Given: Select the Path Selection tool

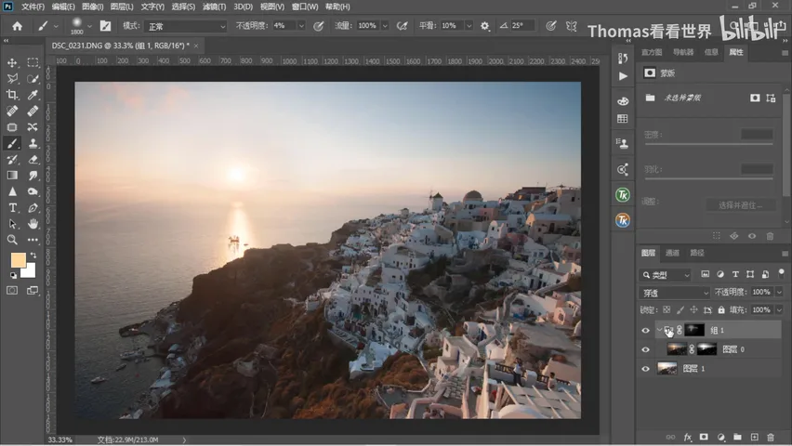Looking at the screenshot, I should point(12,224).
